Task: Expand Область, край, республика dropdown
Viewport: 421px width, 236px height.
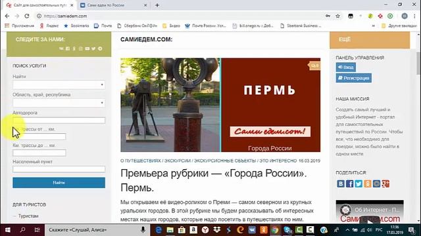Action: pyautogui.click(x=59, y=103)
